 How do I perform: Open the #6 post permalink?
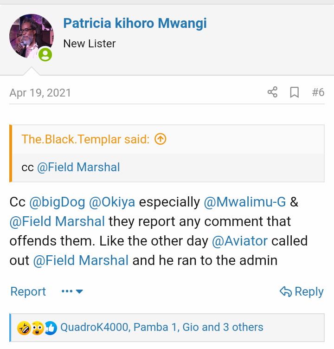(318, 92)
